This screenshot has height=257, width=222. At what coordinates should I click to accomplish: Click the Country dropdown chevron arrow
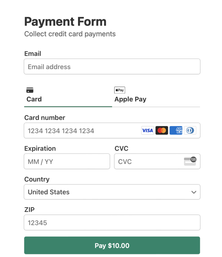point(194,192)
